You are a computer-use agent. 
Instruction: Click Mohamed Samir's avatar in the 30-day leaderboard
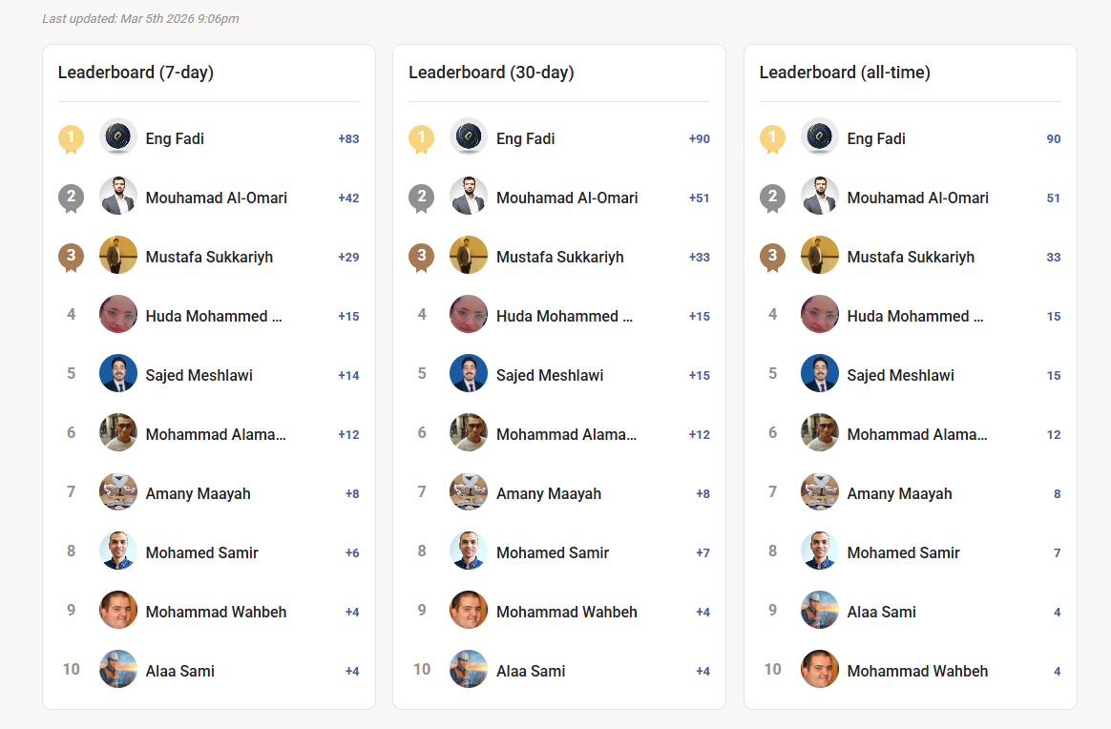coord(469,552)
